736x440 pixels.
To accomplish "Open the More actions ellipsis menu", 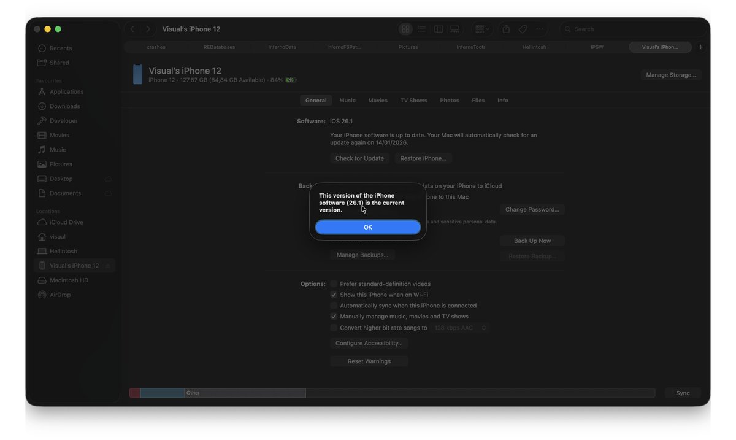I will (x=540, y=29).
